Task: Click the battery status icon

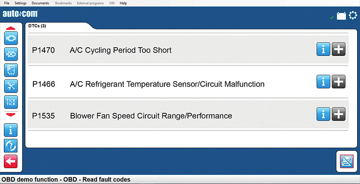Action: click(341, 16)
